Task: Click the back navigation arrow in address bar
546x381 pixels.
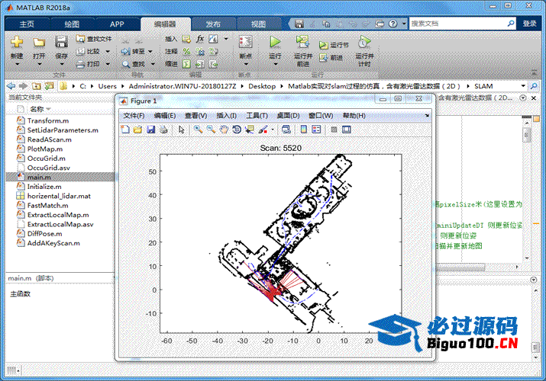Action: click(11, 86)
